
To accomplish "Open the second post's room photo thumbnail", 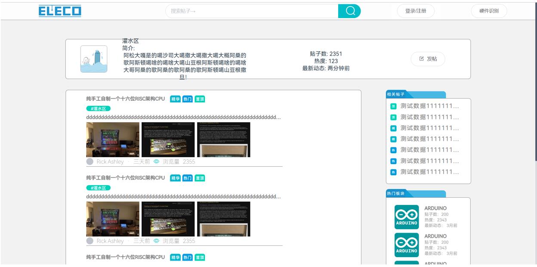I will coord(113,219).
